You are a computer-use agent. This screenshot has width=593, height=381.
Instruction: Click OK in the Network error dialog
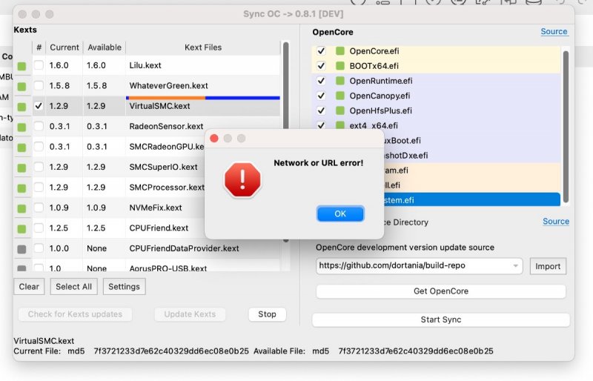pyautogui.click(x=340, y=213)
